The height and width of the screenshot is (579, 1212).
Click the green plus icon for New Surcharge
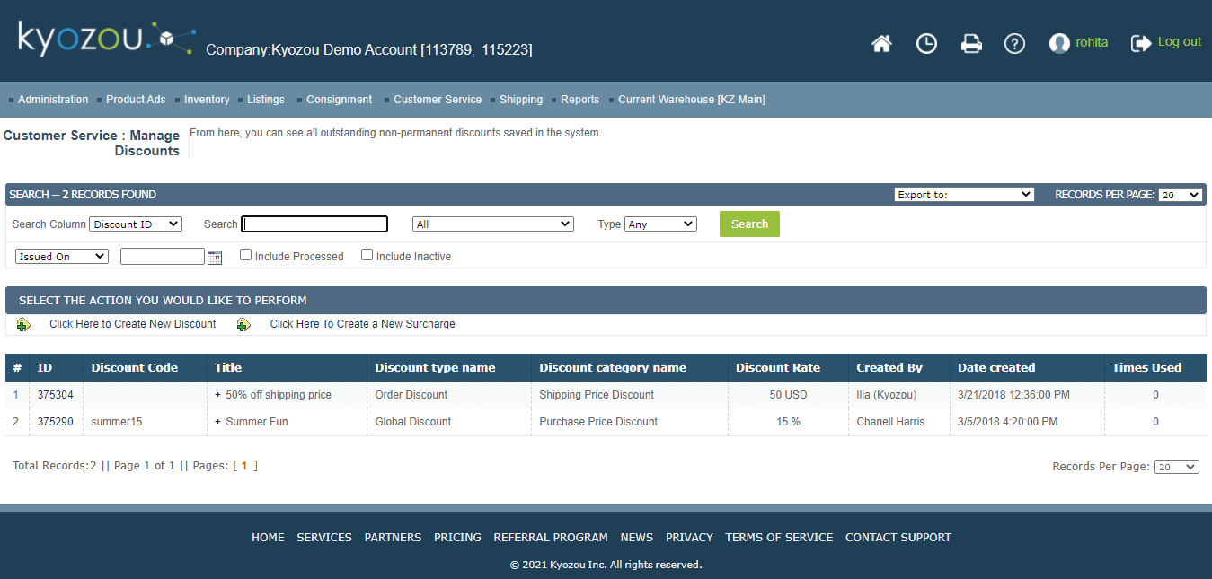(243, 325)
